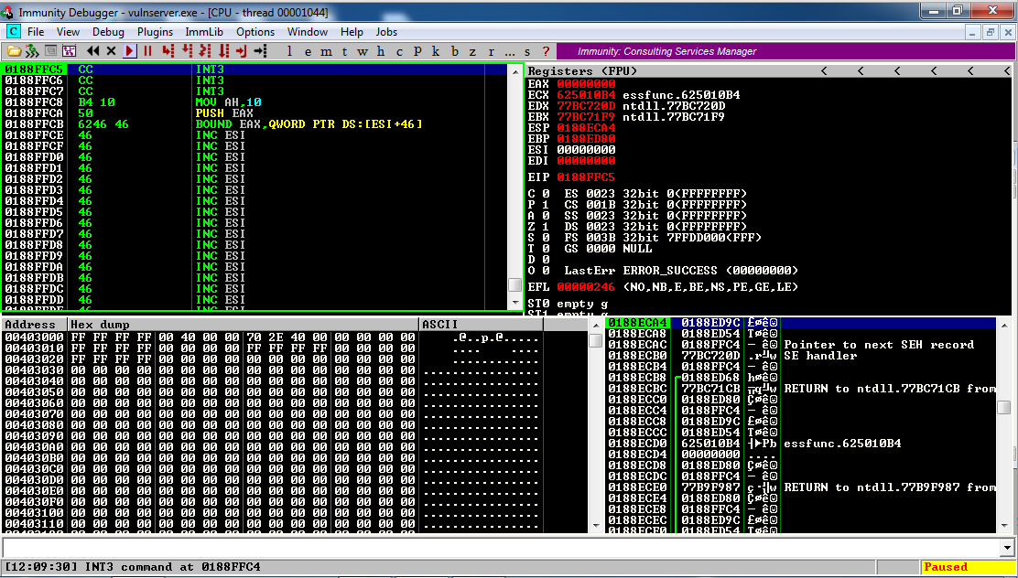Click the Pause execution toolbar icon
1018x578 pixels.
coord(147,51)
